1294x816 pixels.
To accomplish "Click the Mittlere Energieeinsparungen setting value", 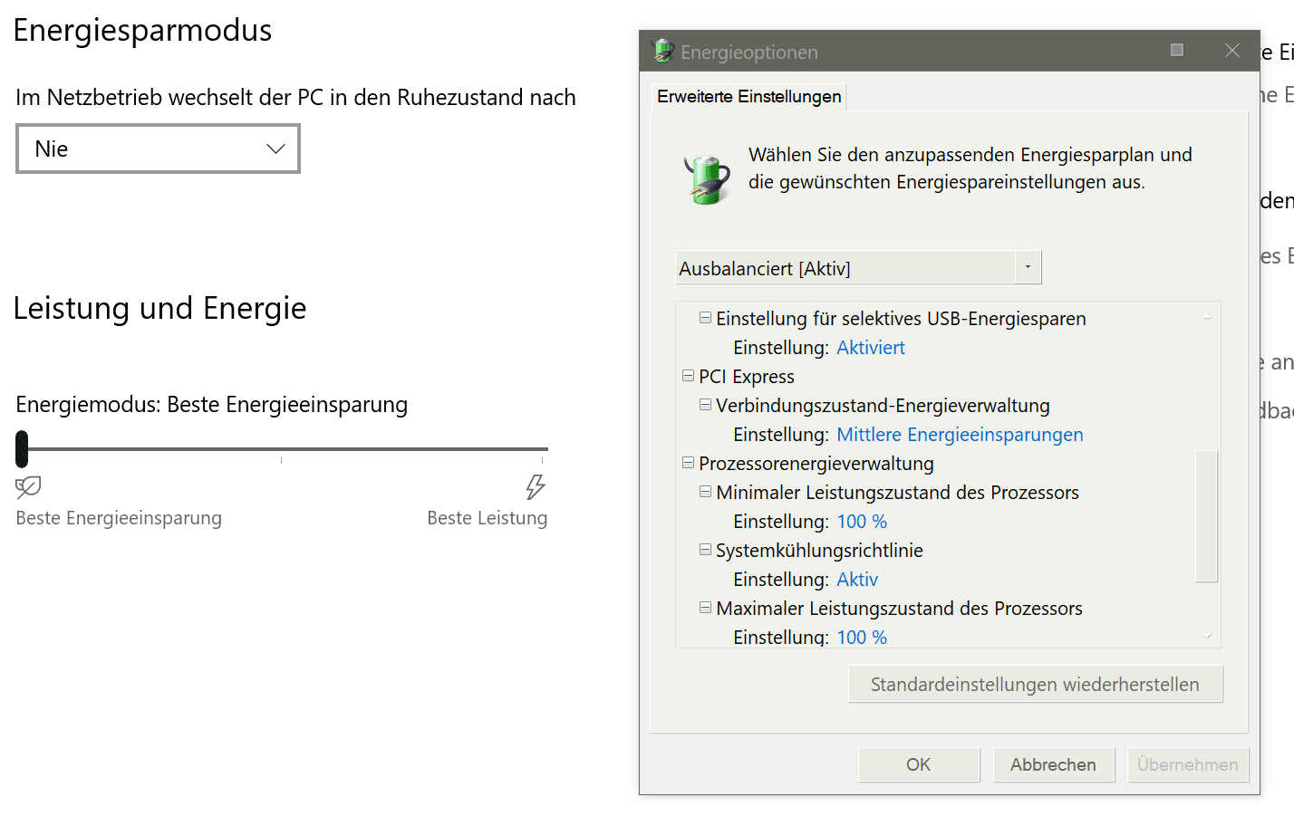I will click(x=960, y=435).
